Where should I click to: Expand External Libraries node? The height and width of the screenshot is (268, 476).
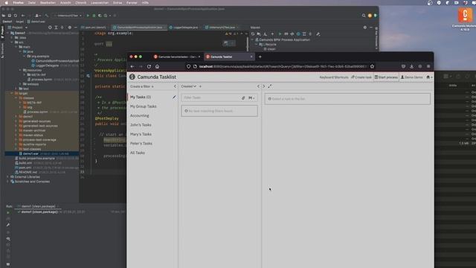click(8, 176)
